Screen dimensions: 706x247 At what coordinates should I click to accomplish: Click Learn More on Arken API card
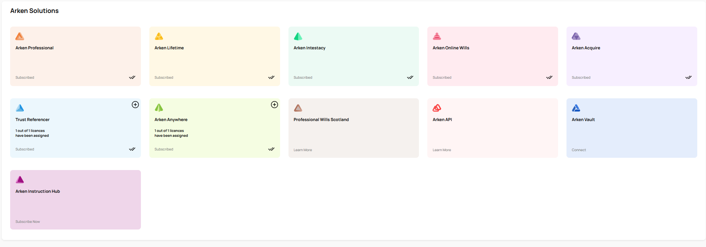click(x=442, y=150)
